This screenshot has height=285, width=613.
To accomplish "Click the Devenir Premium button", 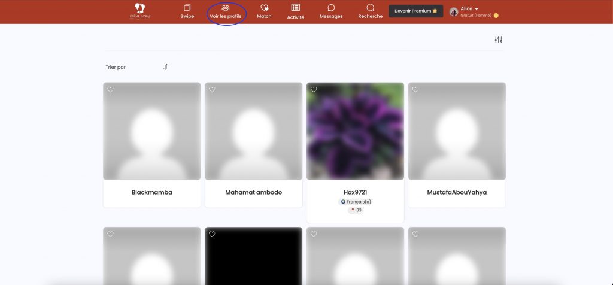I will coord(416,11).
